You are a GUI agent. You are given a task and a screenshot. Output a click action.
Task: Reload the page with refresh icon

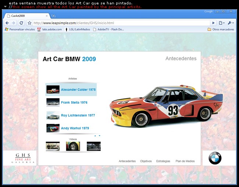click(x=21, y=23)
